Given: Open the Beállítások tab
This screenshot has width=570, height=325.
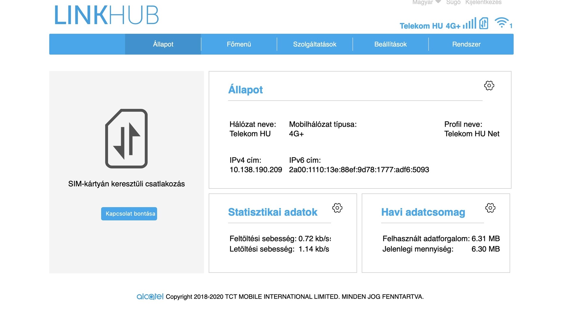Looking at the screenshot, I should click(391, 44).
